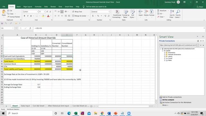
Task: Click Set Active Connection for this Worksheet
Action: (x=177, y=102)
